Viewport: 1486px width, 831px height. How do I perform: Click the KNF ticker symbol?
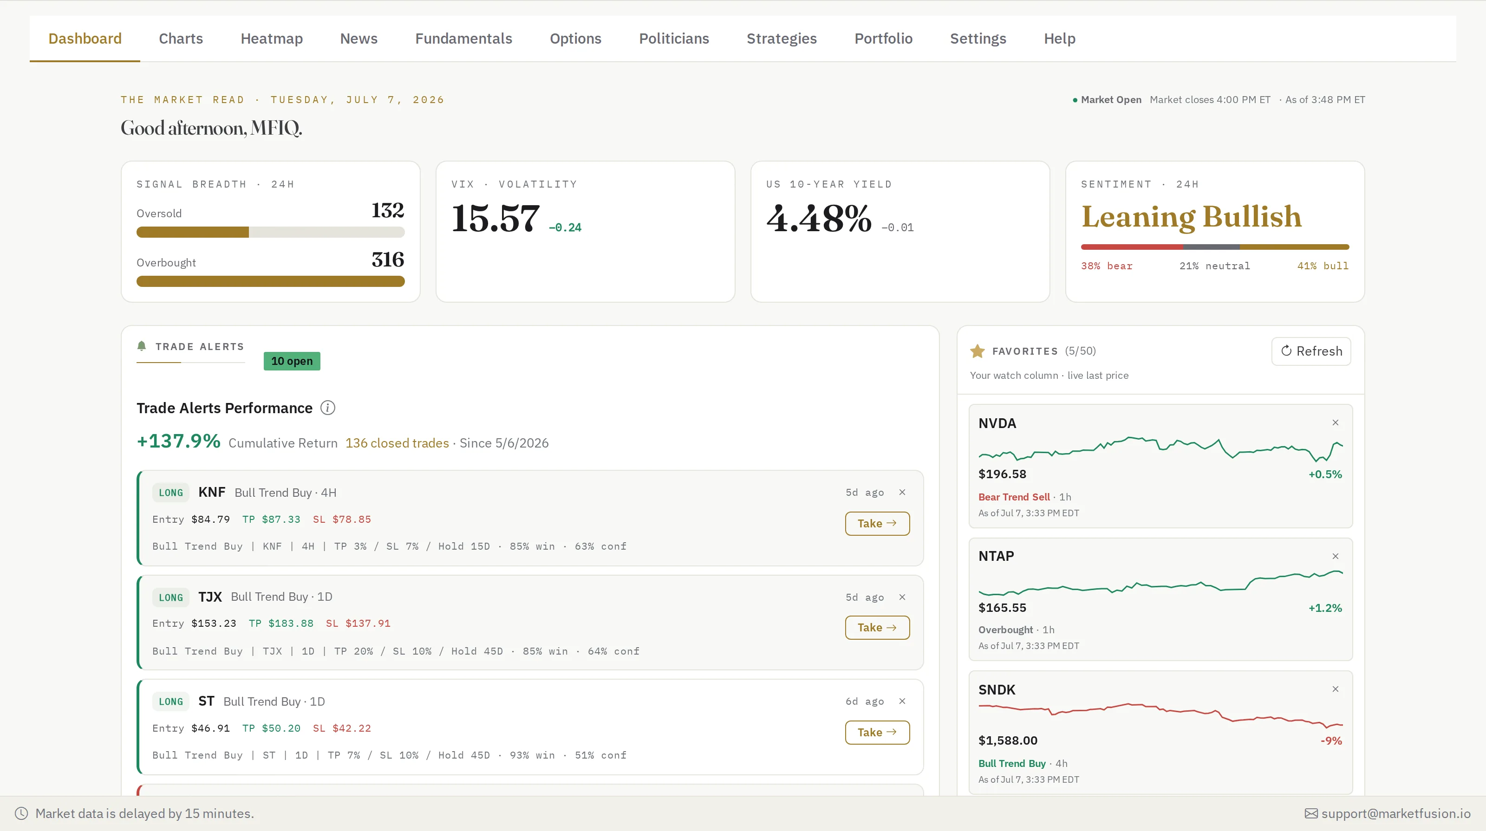tap(212, 492)
